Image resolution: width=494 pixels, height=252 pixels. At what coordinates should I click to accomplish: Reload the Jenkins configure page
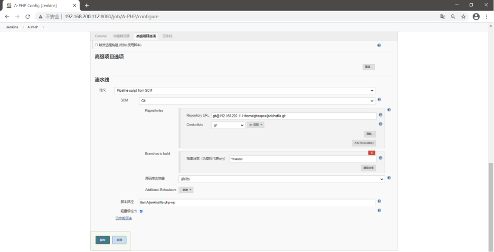(27, 16)
